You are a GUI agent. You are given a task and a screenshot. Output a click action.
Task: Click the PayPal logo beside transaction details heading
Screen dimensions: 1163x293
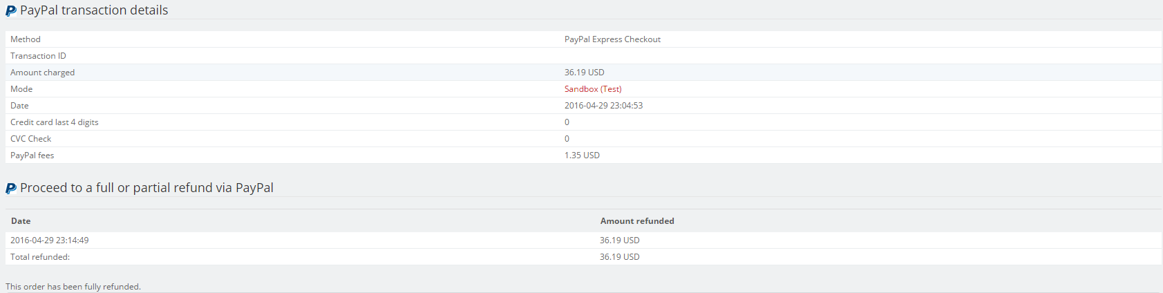[x=11, y=11]
